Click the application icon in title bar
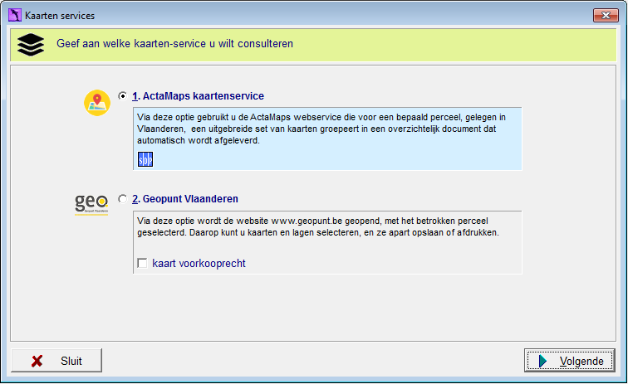Screen dimensions: 628x384 click(15, 15)
